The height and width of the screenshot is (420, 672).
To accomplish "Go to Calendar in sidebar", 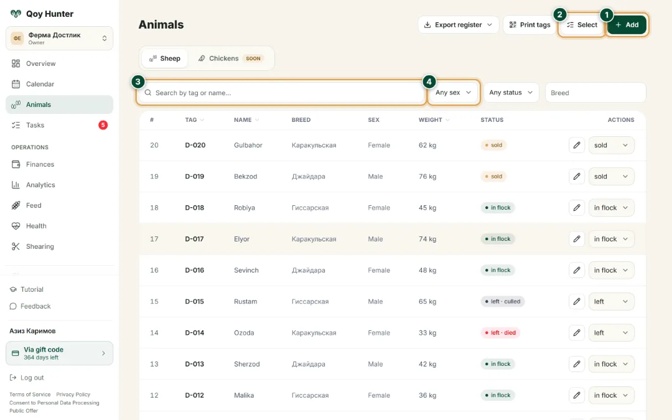I will tap(60, 84).
